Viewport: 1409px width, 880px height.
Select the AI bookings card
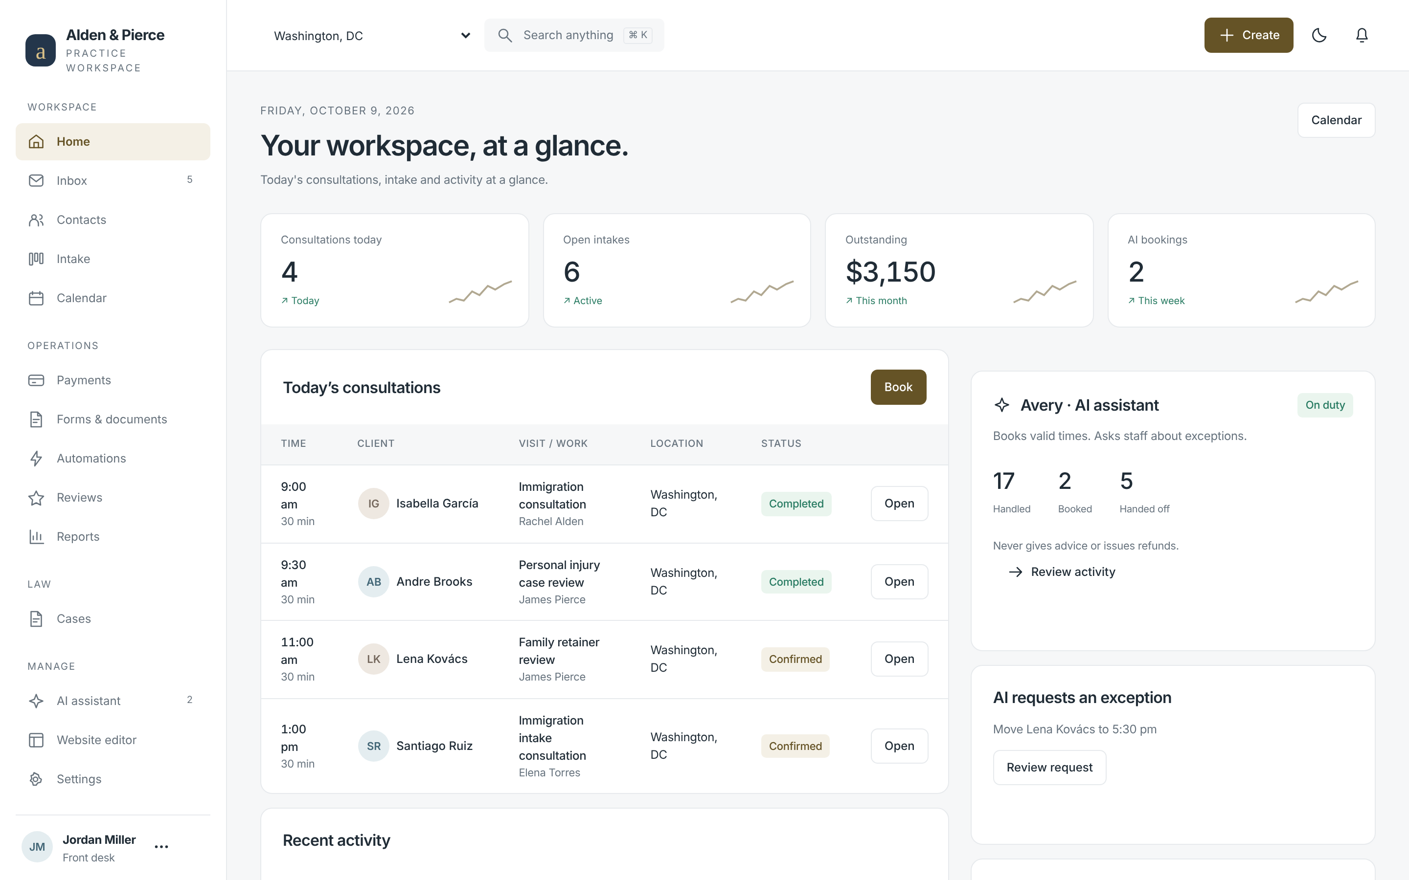point(1241,270)
